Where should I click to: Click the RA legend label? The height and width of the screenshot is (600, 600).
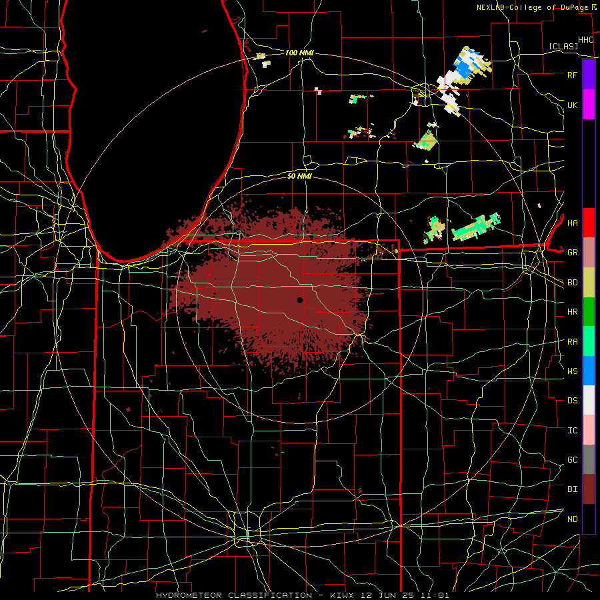(x=572, y=342)
